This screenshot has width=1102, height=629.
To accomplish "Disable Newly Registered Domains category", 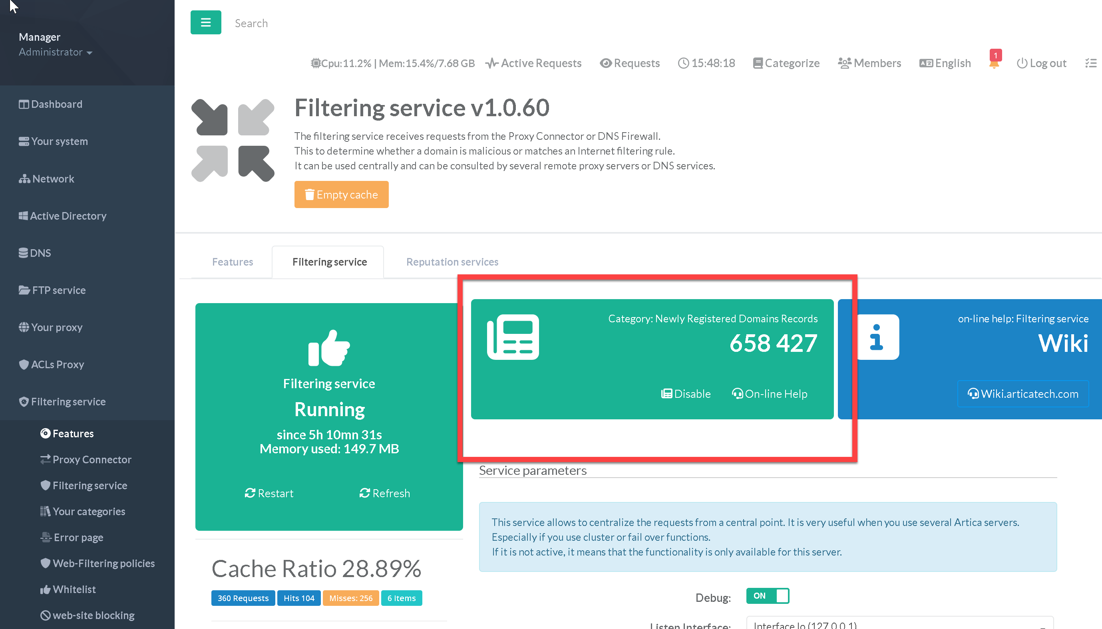I will coord(686,393).
